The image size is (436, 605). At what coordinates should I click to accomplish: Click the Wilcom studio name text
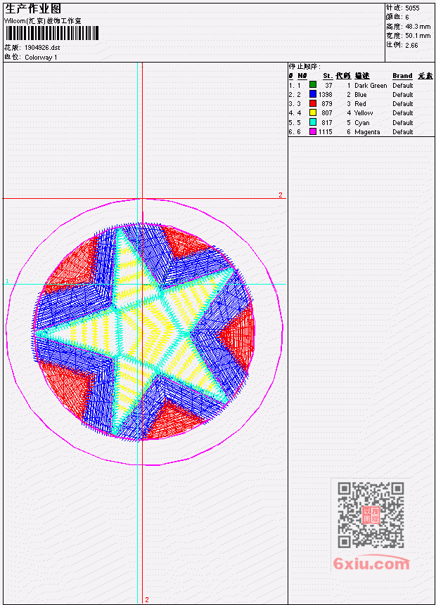click(x=42, y=21)
